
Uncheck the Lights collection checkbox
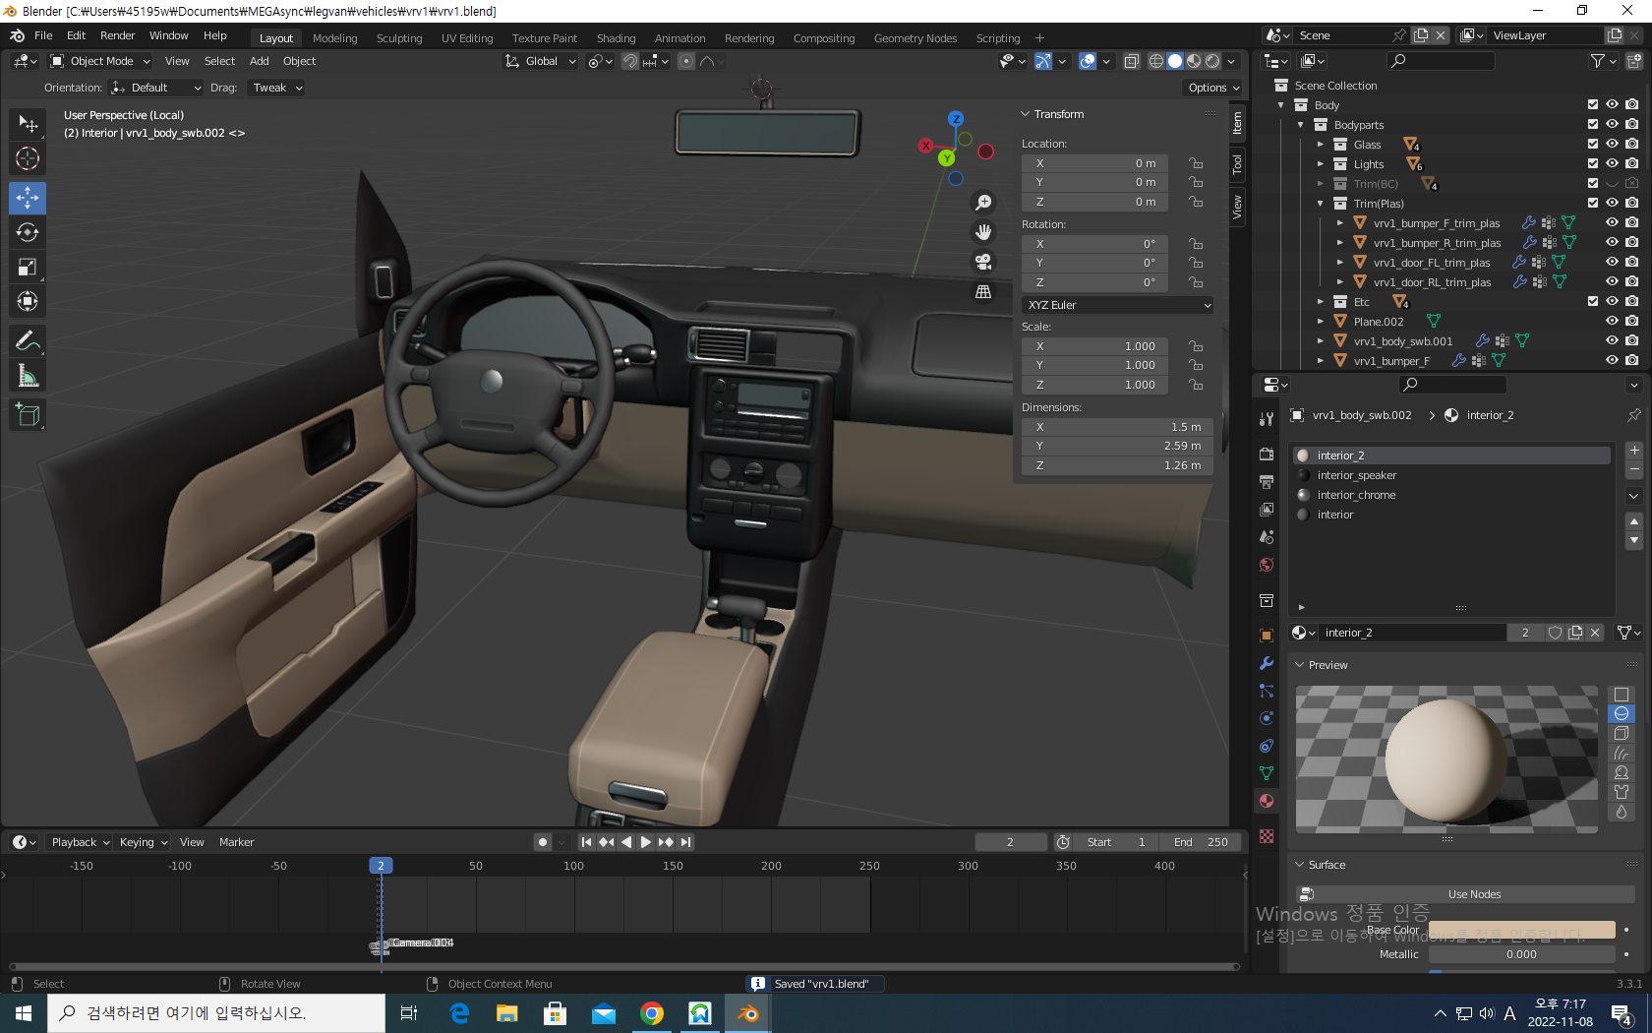[x=1593, y=164]
